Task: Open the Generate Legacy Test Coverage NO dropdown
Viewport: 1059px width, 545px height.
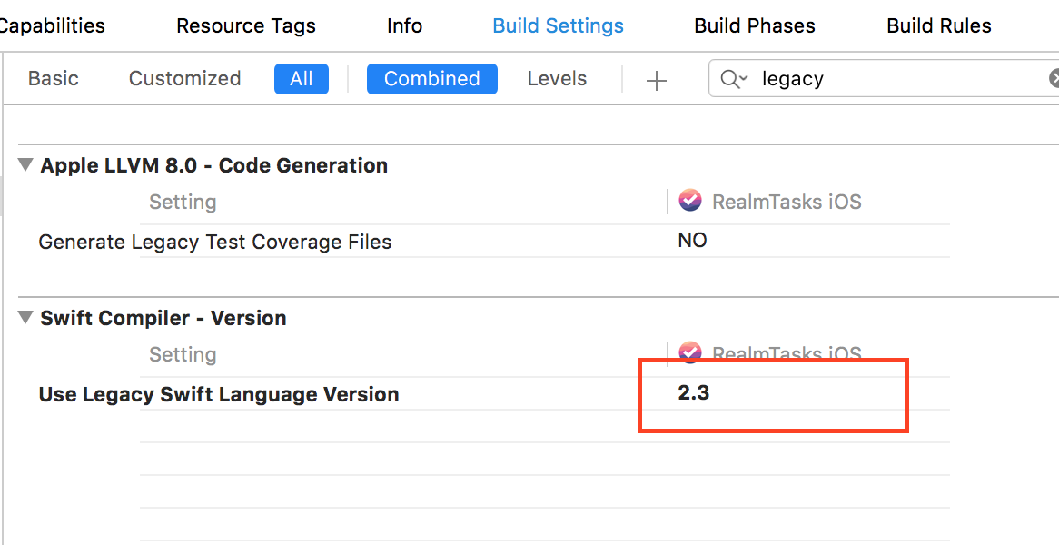Action: [692, 241]
